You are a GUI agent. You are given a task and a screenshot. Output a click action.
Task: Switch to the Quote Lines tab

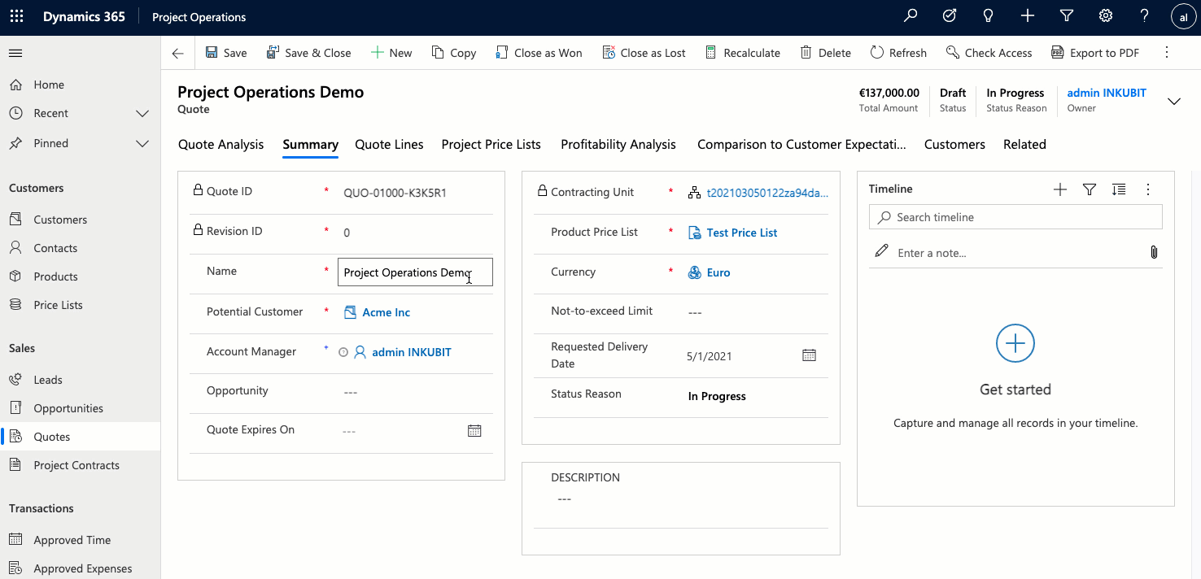click(389, 144)
